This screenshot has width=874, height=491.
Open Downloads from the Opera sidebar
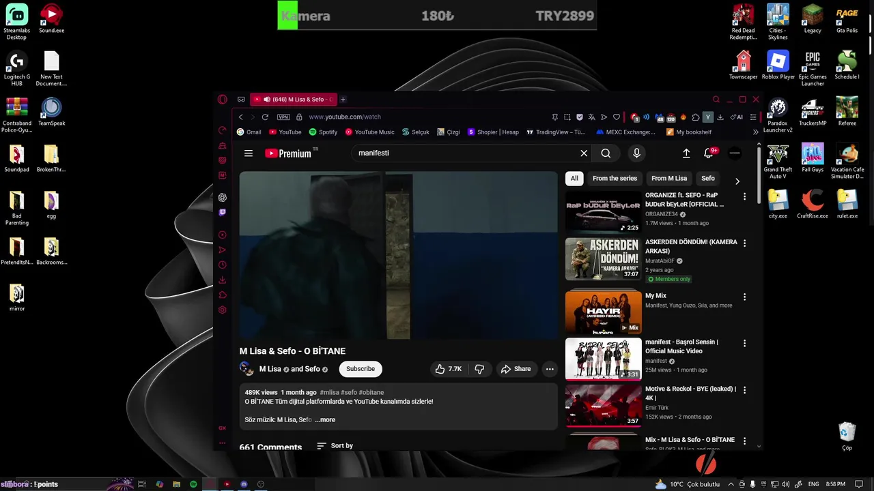coord(223,280)
